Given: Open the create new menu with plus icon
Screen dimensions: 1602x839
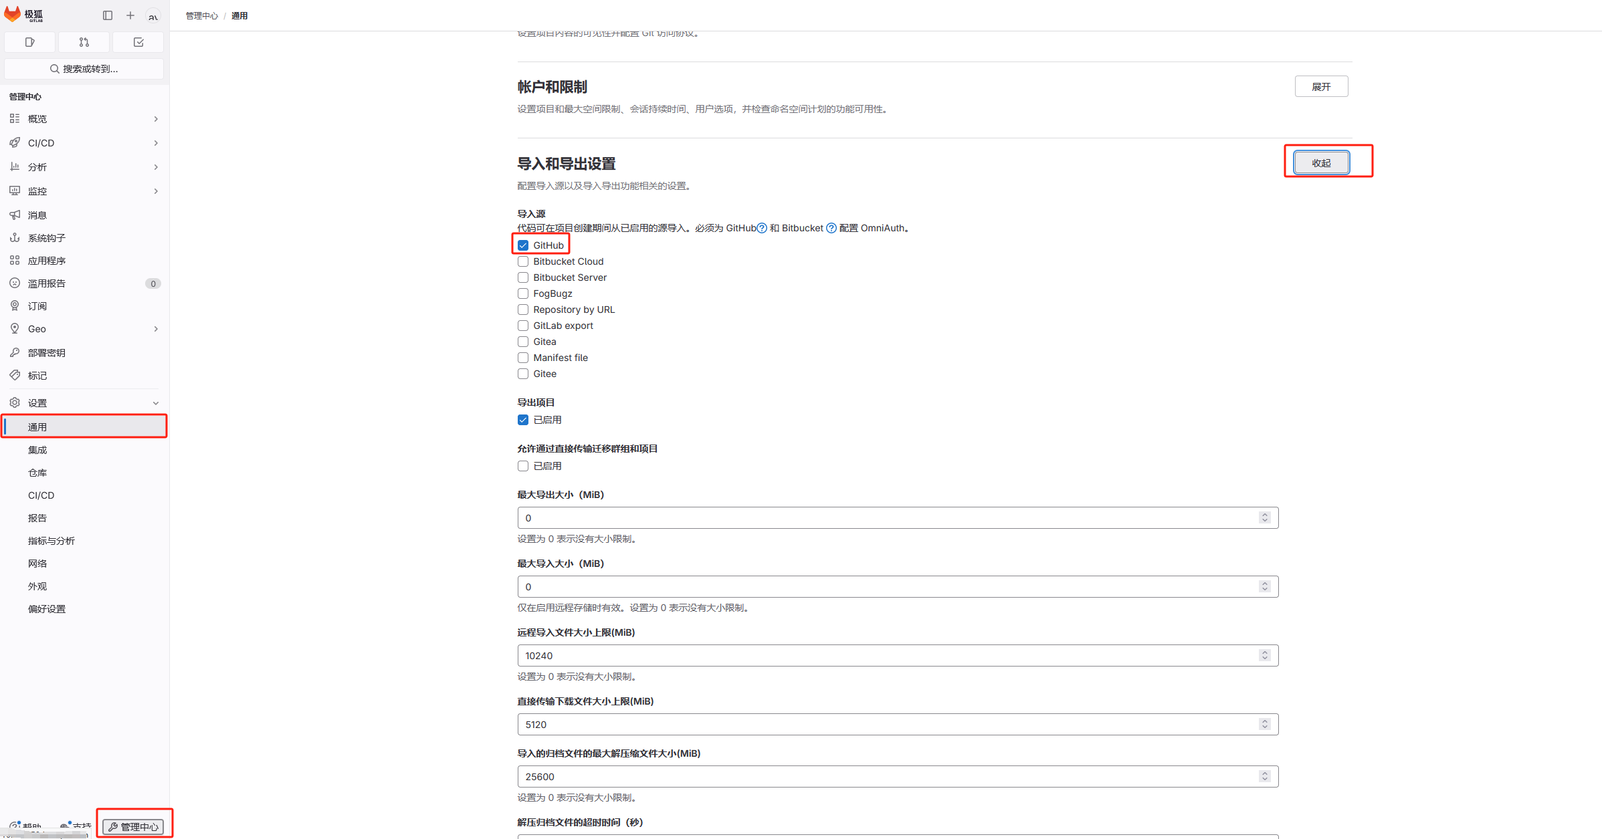Looking at the screenshot, I should pyautogui.click(x=130, y=15).
